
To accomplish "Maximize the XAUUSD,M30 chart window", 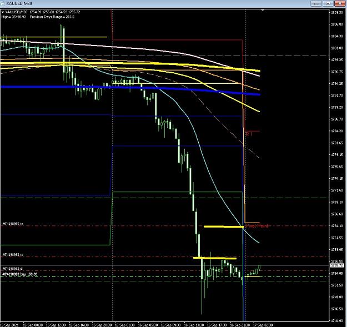I will point(328,3).
